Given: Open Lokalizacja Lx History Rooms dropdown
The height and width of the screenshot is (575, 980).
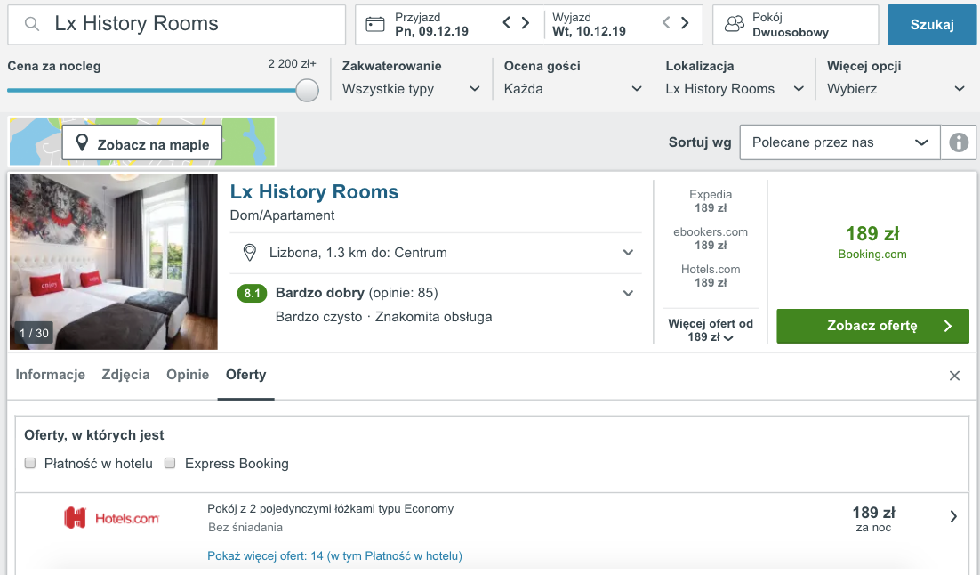Looking at the screenshot, I should click(x=735, y=89).
